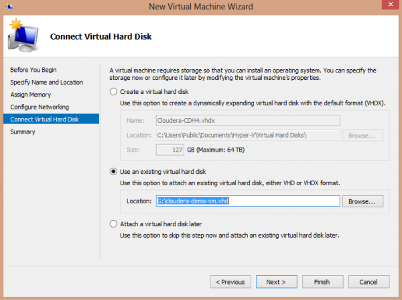Click the Previous button

click(230, 282)
